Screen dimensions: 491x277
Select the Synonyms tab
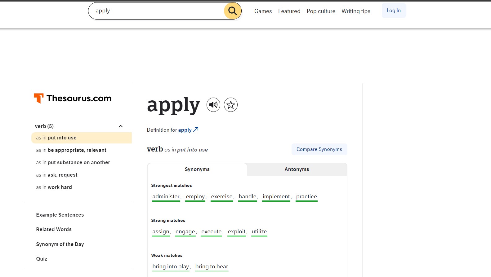pos(197,169)
